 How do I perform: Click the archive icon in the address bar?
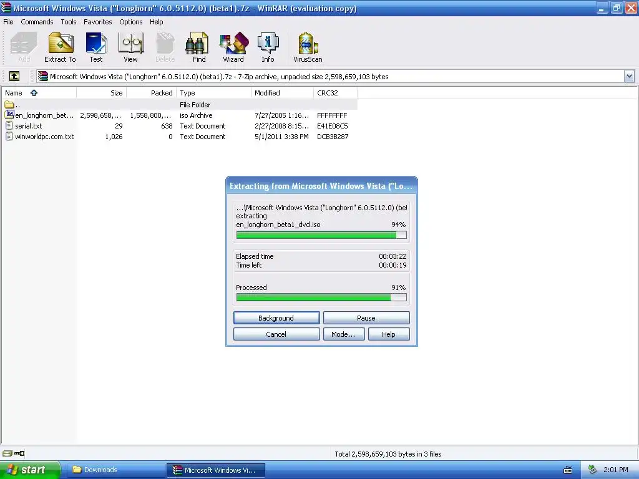43,77
